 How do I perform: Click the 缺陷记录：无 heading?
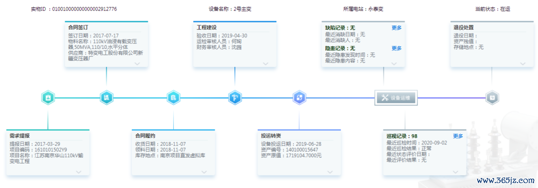point(340,28)
